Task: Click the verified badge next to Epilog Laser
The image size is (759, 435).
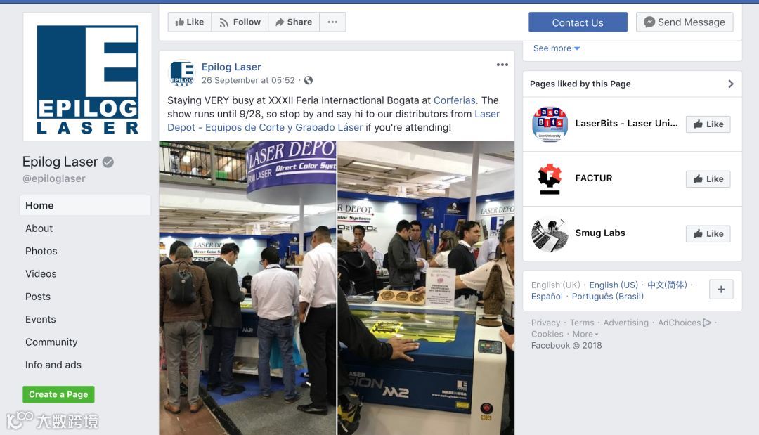Action: 108,162
